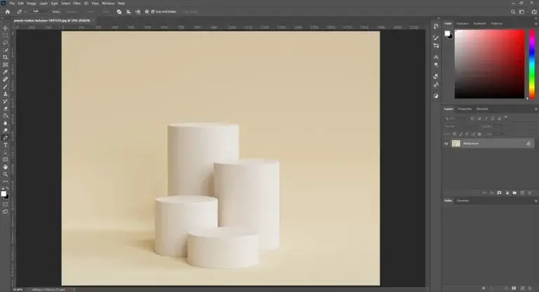
Task: Toggle Lock position icon
Action: [467, 134]
